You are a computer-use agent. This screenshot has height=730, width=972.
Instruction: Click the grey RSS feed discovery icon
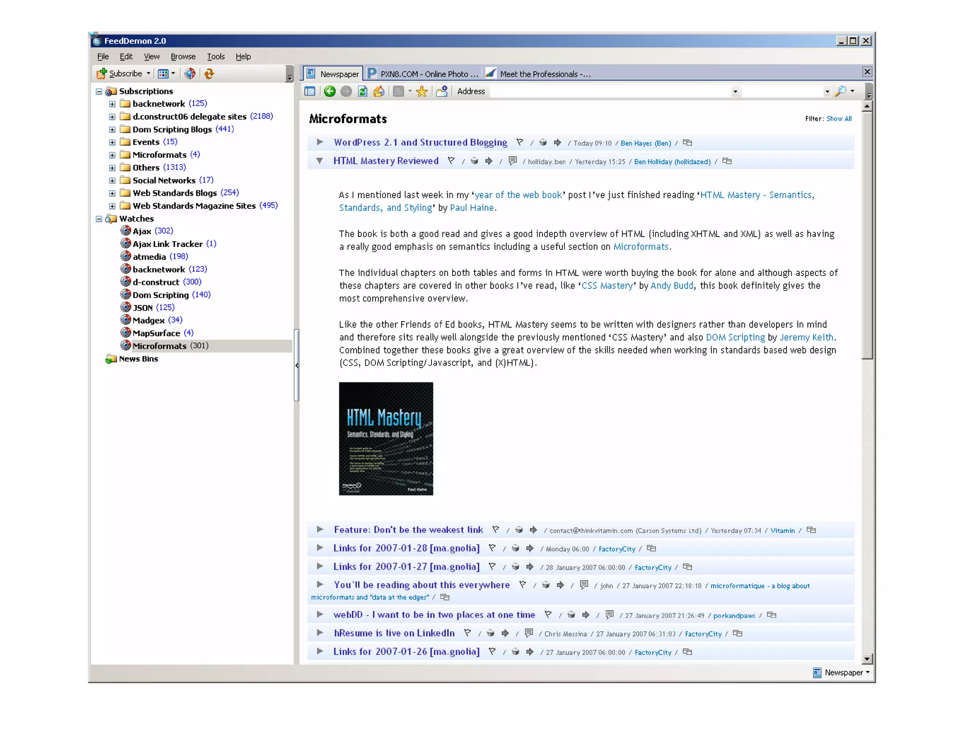pos(399,91)
